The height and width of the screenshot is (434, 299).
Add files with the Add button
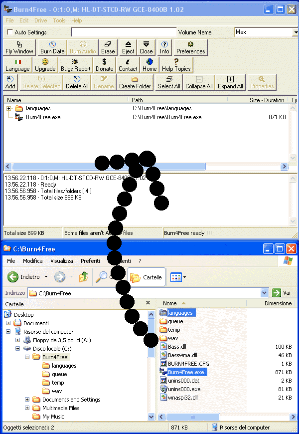click(10, 82)
